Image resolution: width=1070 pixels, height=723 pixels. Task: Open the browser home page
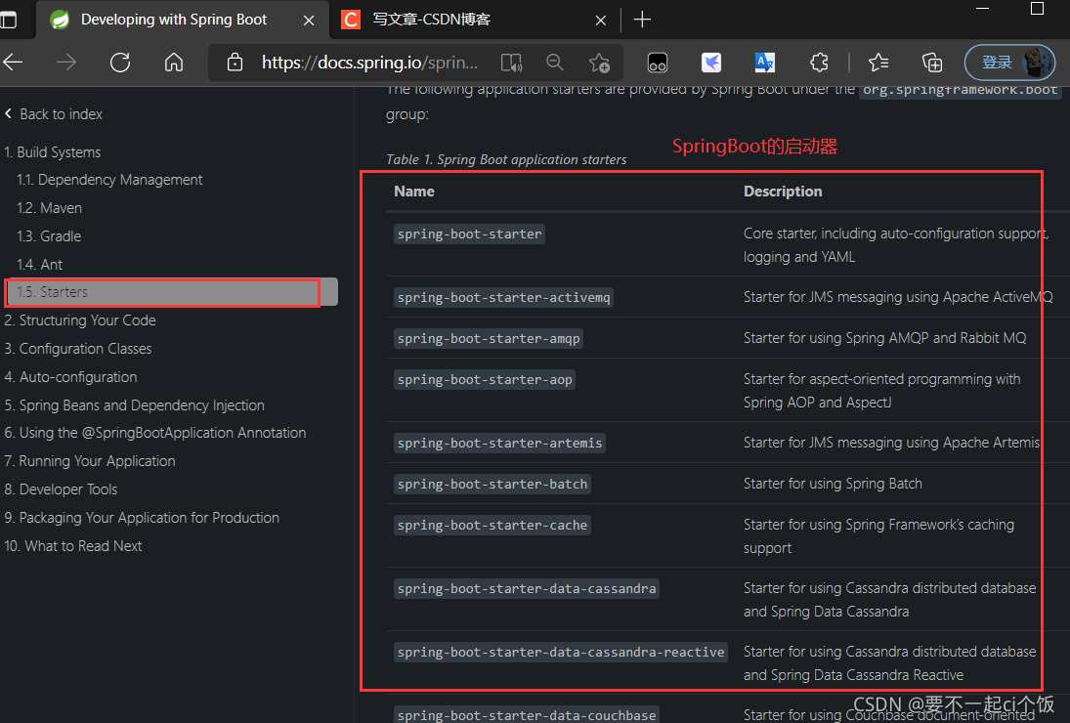[x=174, y=63]
